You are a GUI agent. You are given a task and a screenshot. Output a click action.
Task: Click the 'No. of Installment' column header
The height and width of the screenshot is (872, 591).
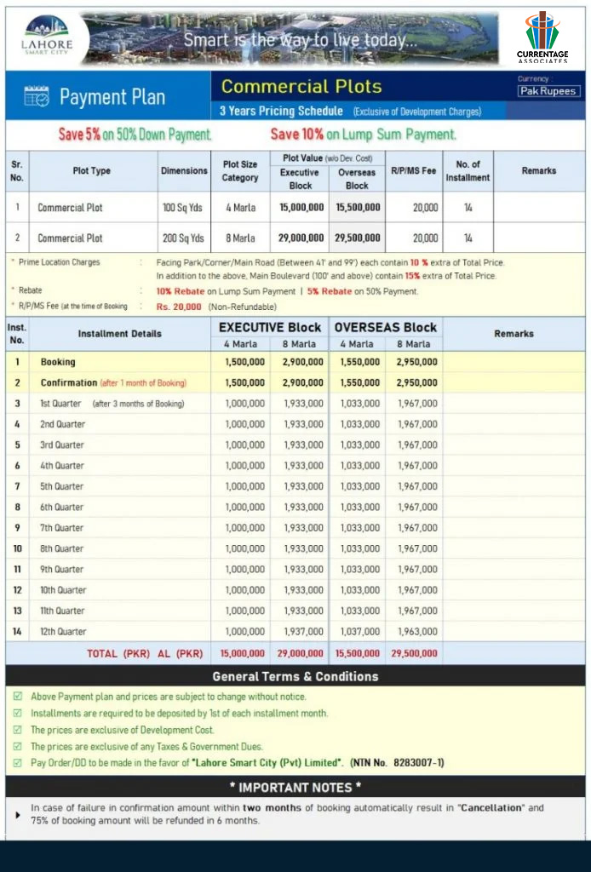pyautogui.click(x=468, y=170)
